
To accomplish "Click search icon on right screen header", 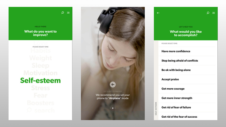I will [x=208, y=13].
